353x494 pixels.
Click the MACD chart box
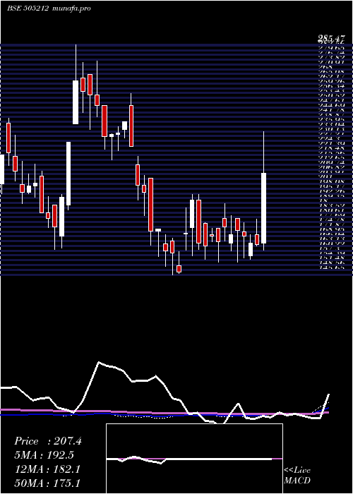[194, 459]
